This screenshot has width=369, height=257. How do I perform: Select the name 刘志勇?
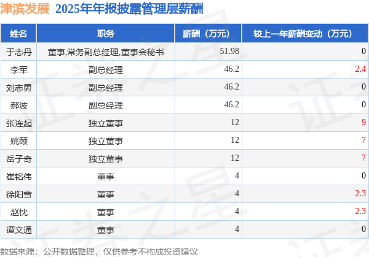tap(19, 88)
